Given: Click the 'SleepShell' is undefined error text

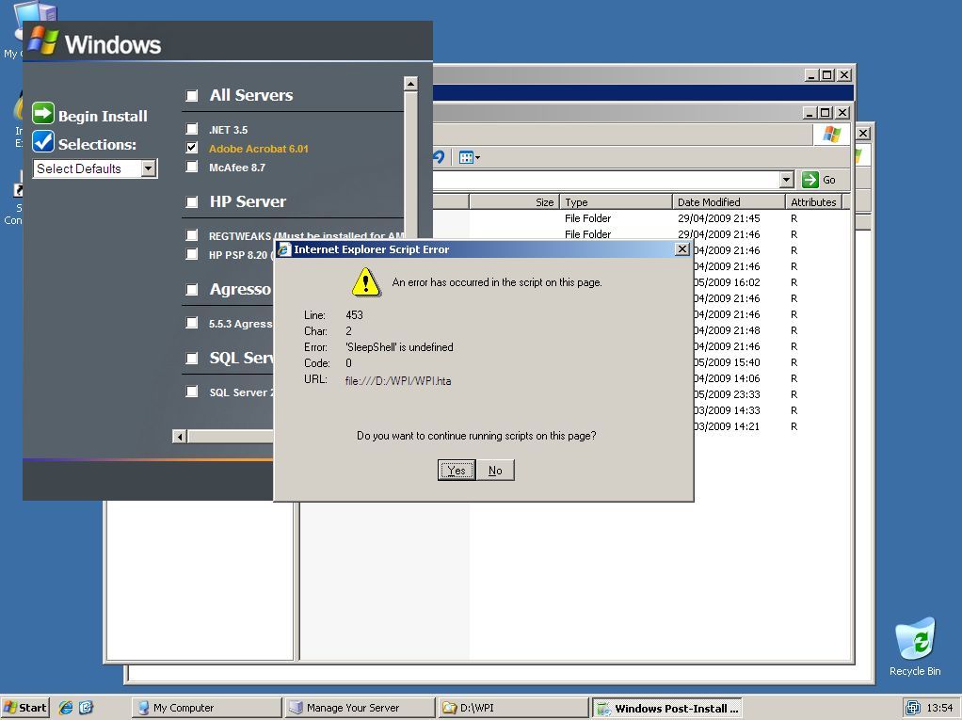Looking at the screenshot, I should [399, 347].
